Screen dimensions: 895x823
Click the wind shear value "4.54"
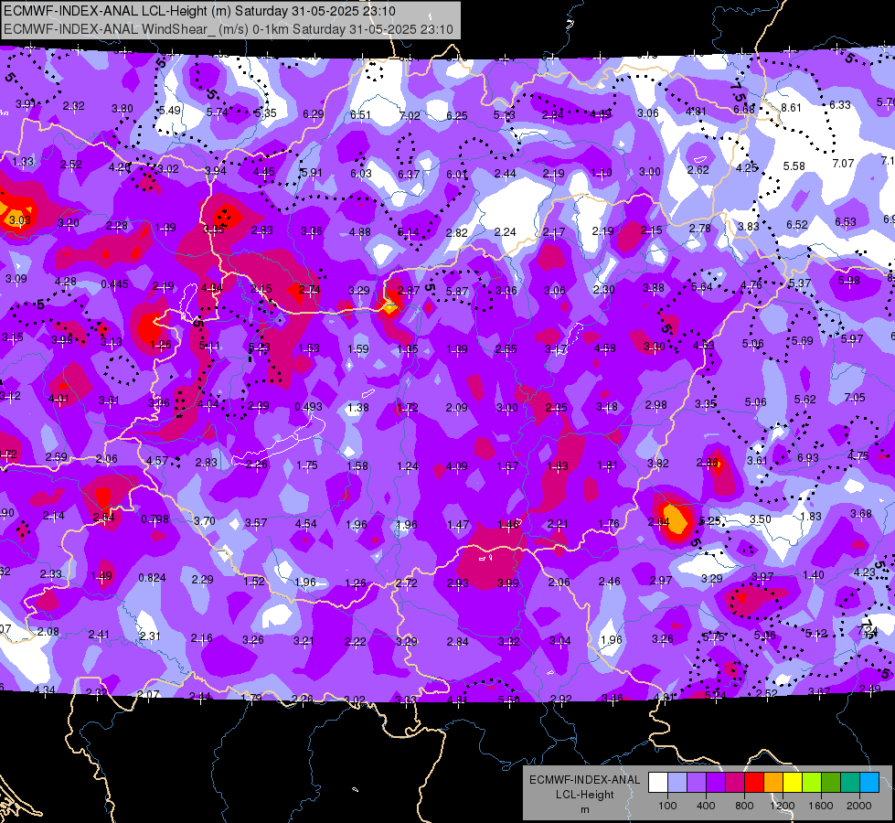[x=306, y=524]
